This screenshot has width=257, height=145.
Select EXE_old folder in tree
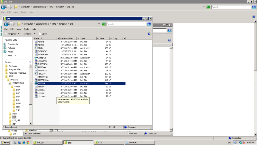coord(16,120)
